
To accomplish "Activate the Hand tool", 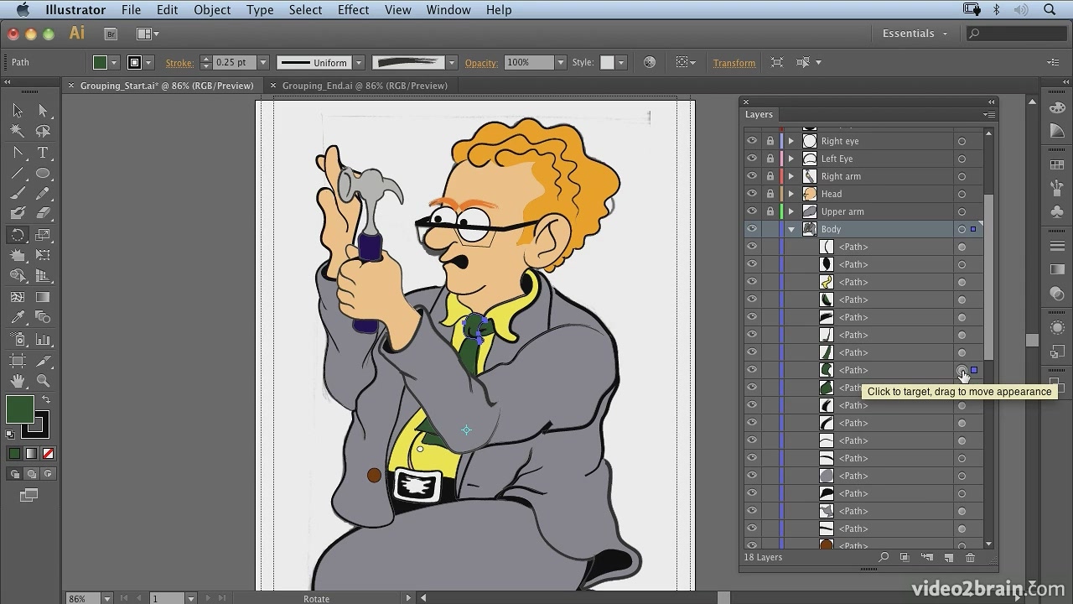I will [17, 381].
